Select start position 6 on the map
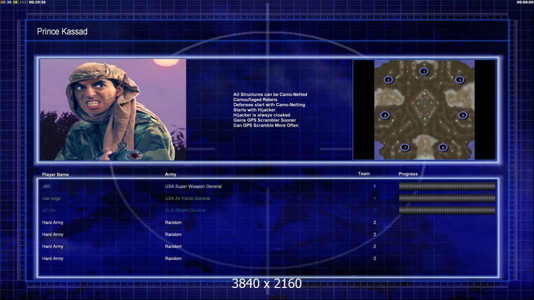 pos(443,147)
